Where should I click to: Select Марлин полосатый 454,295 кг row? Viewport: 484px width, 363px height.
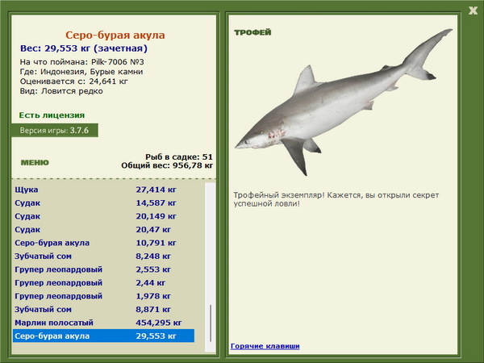(x=104, y=323)
